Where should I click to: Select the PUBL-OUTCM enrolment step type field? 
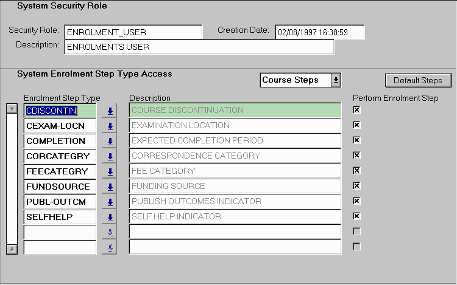pyautogui.click(x=60, y=202)
